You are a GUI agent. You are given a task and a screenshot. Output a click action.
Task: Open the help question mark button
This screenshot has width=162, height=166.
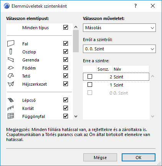pos(136,6)
